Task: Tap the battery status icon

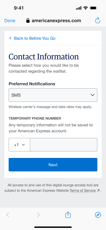Action: pyautogui.click(x=93, y=8)
